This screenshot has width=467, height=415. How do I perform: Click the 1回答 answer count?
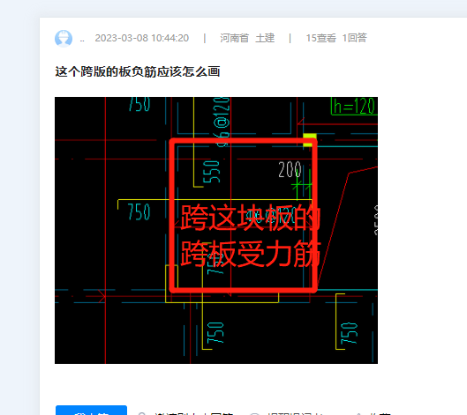coord(354,38)
